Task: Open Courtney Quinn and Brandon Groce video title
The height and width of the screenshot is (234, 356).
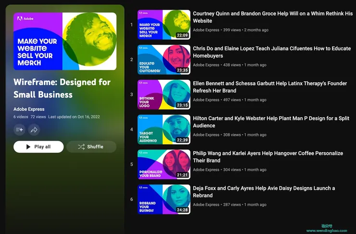Action: point(273,17)
